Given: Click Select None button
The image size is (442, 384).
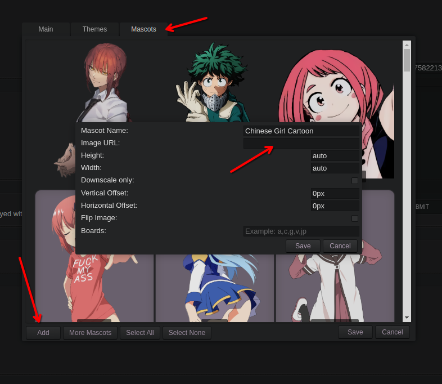Looking at the screenshot, I should click(x=187, y=333).
